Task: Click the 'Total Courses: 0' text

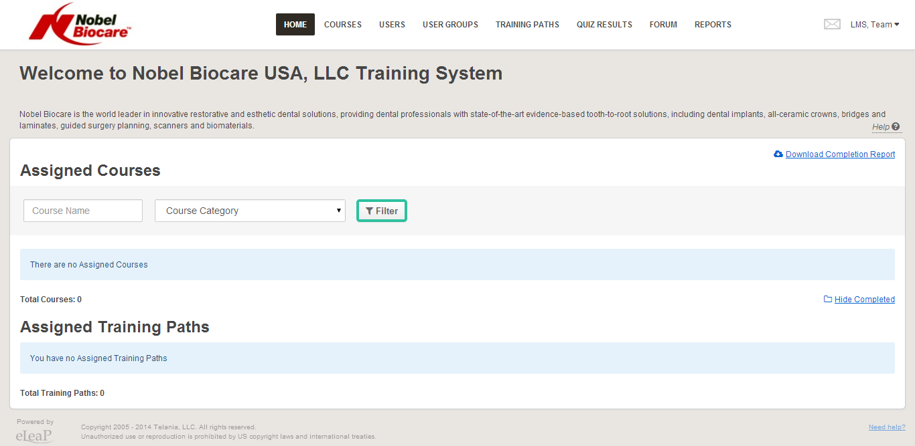Action: (x=51, y=300)
